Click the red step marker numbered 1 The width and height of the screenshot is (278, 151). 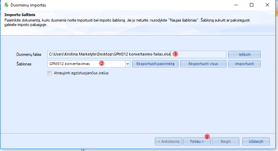[175, 54]
